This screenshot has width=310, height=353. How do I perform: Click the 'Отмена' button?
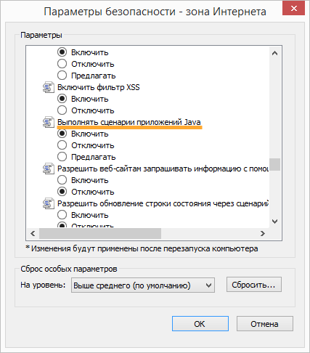(x=265, y=324)
